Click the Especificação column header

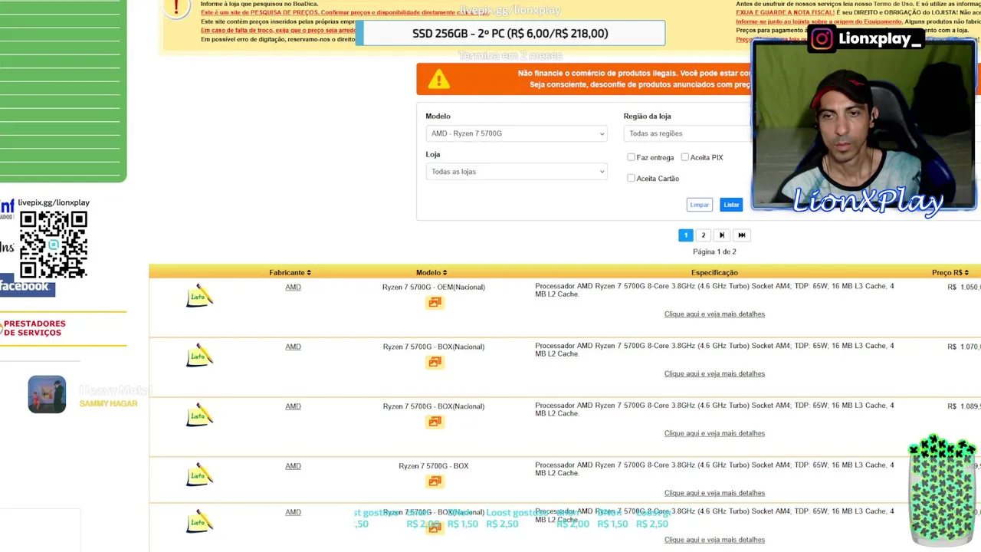(x=714, y=272)
